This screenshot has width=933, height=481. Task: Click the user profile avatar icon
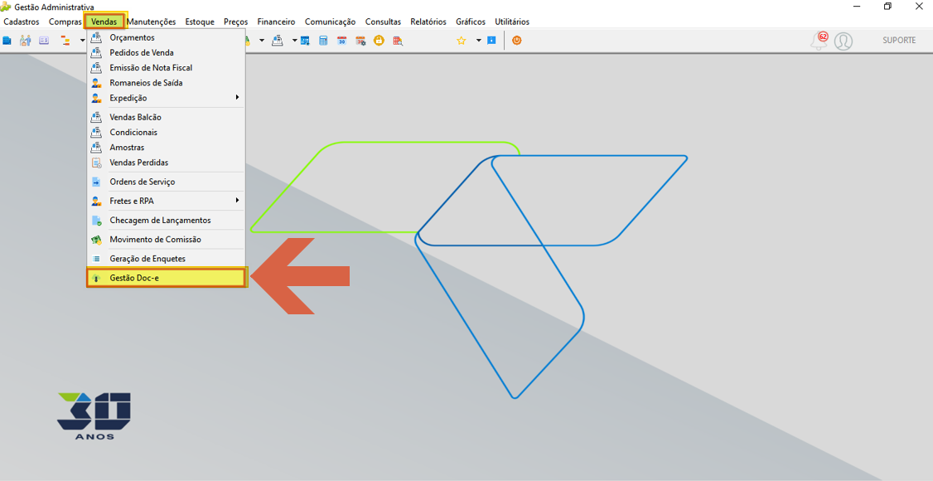[844, 41]
